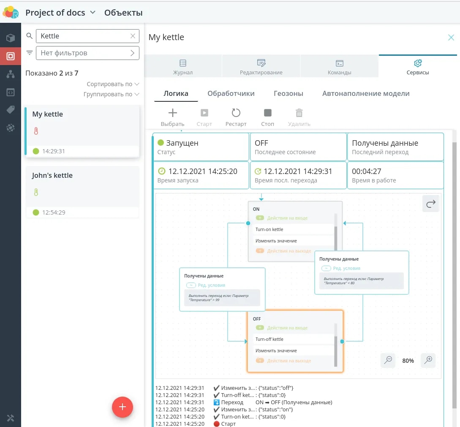This screenshot has height=427, width=460.
Task: Click Turn-on kettle action in ON state
Action: pyautogui.click(x=294, y=229)
